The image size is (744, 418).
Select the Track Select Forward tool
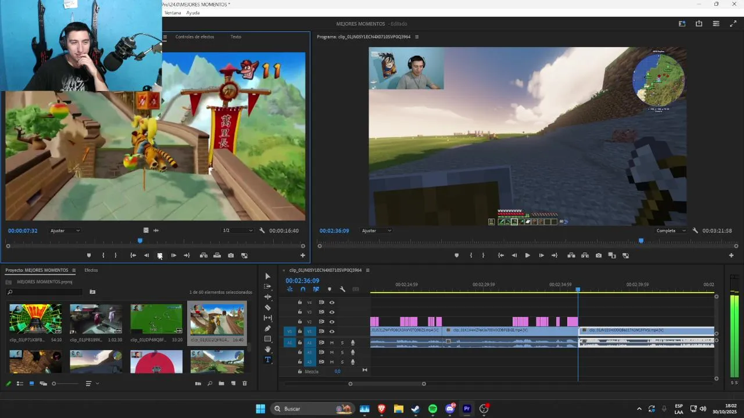coord(267,287)
